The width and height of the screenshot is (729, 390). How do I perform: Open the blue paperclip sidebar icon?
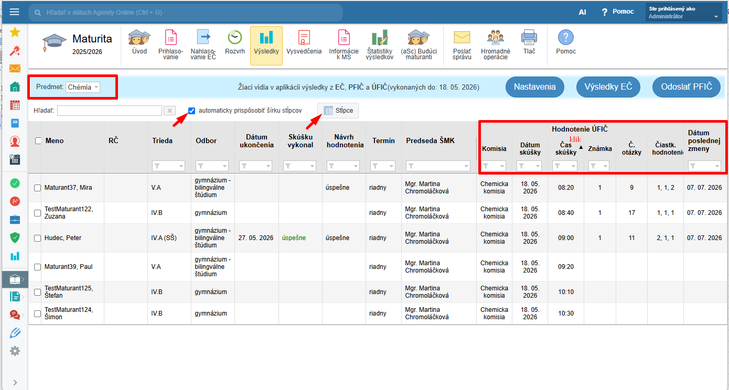(15, 333)
